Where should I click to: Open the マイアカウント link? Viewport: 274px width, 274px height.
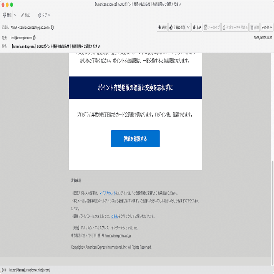pyautogui.click(x=108, y=193)
